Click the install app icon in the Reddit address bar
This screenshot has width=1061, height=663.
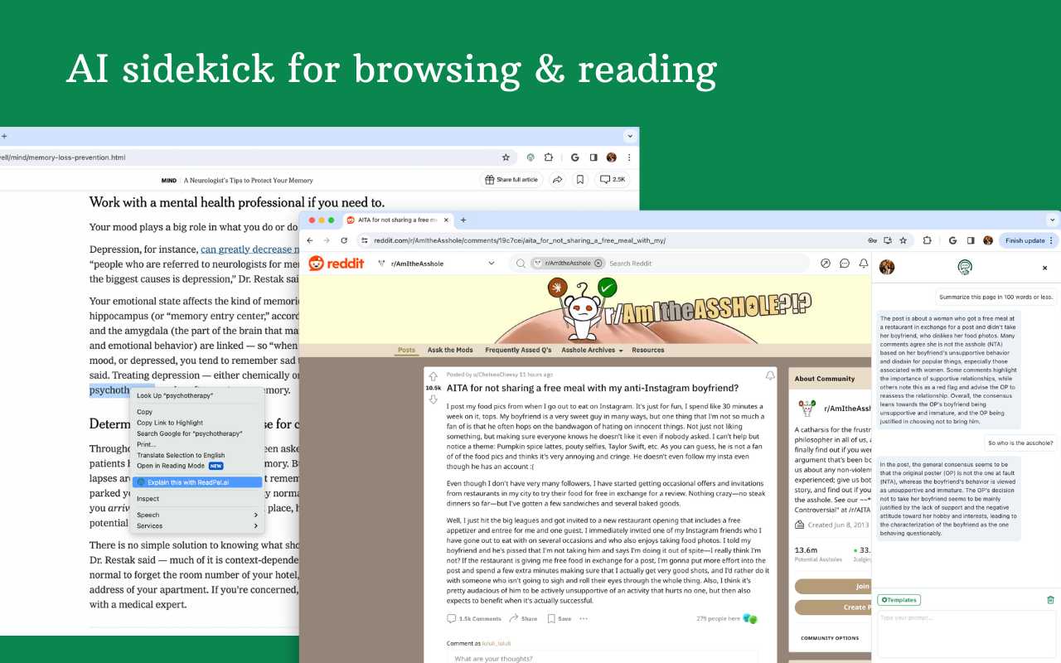click(888, 240)
